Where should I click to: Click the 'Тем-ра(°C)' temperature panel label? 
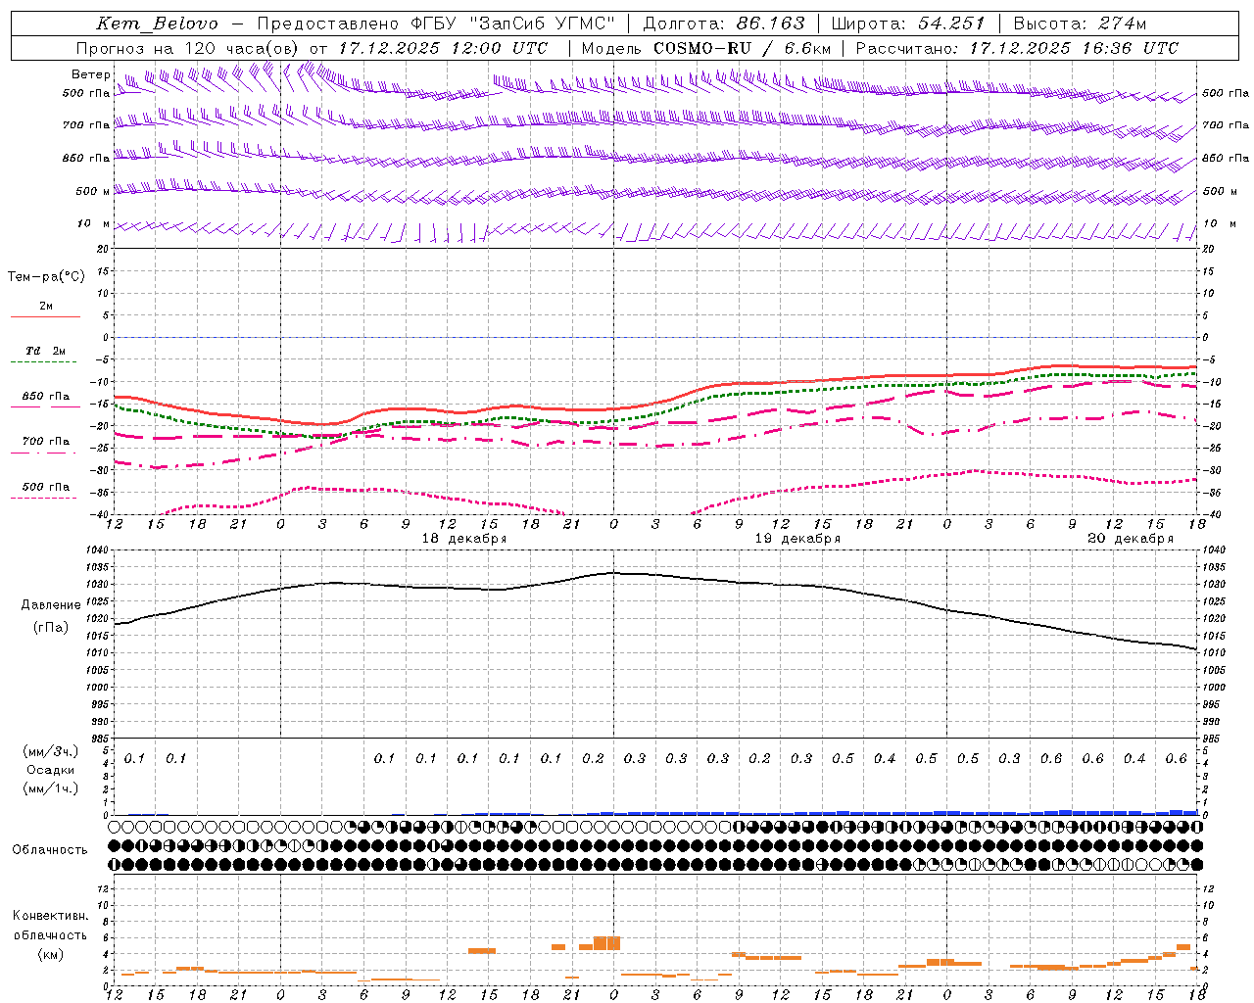tap(46, 277)
